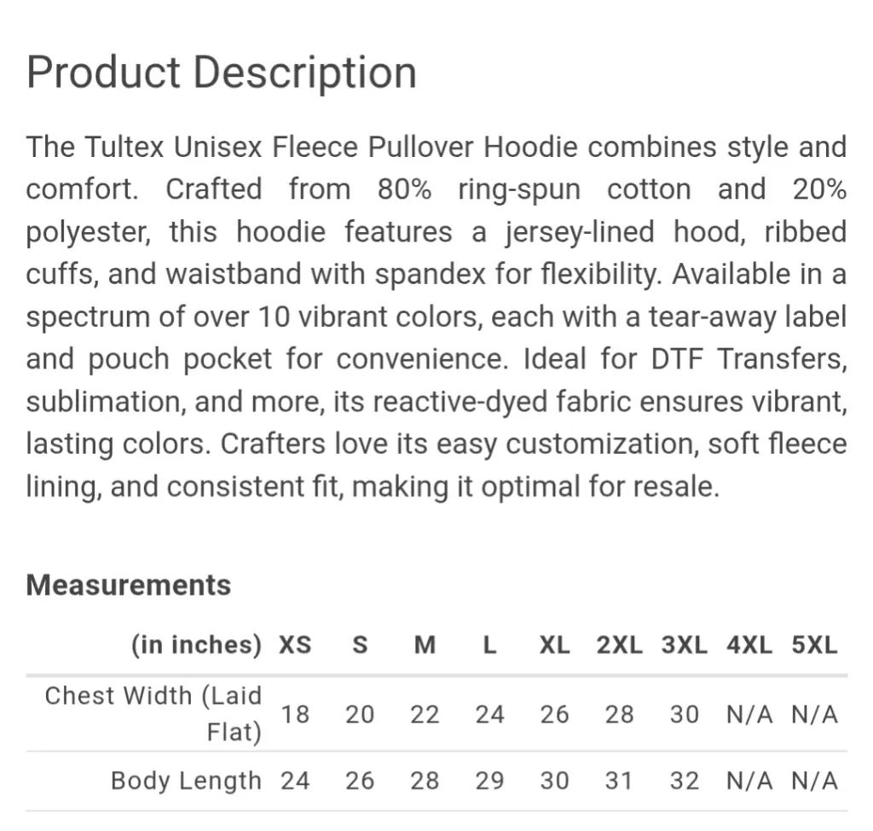Click body length value 24 for XS
The height and width of the screenshot is (831, 873).
tap(295, 781)
